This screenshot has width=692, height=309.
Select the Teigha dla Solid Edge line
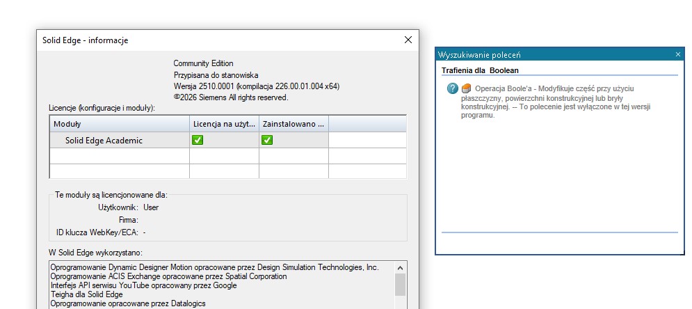tap(86, 294)
